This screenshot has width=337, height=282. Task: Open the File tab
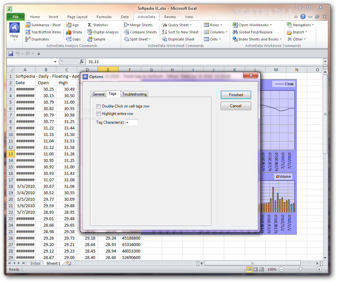[x=16, y=17]
